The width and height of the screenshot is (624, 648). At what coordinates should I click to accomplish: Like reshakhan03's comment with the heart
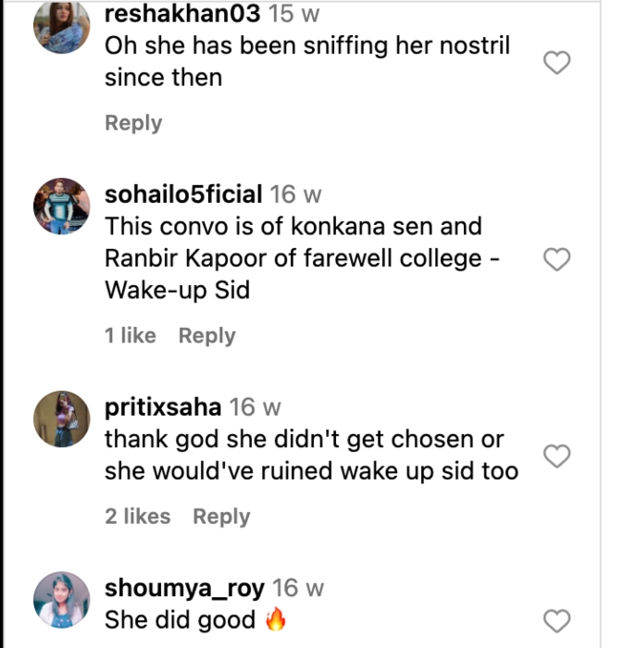pos(555,63)
